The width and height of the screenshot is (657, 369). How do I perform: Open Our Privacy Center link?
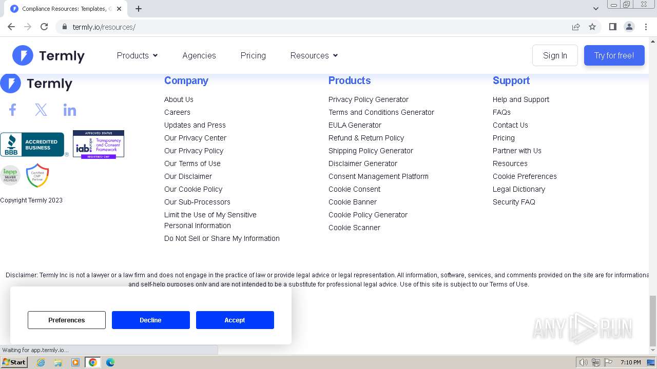195,138
